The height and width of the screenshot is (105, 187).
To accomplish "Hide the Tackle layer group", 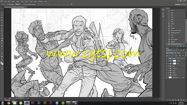I will click(167, 61).
